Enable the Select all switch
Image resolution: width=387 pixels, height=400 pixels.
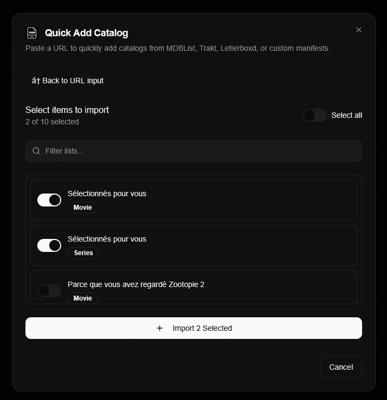point(314,115)
